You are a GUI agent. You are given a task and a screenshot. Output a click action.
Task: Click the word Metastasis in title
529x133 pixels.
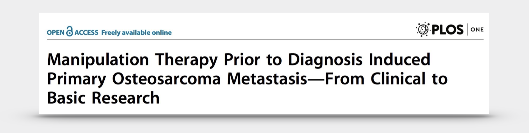[267, 79]
